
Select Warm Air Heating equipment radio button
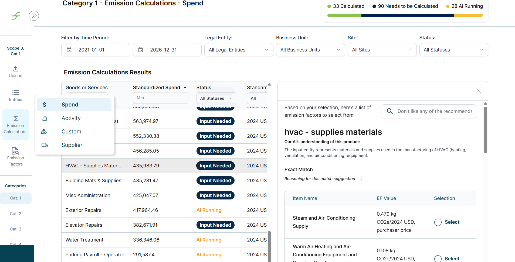[438, 258]
